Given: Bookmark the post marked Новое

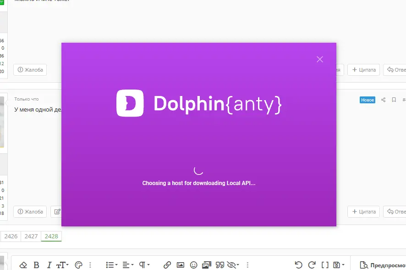Looking at the screenshot, I should 394,100.
